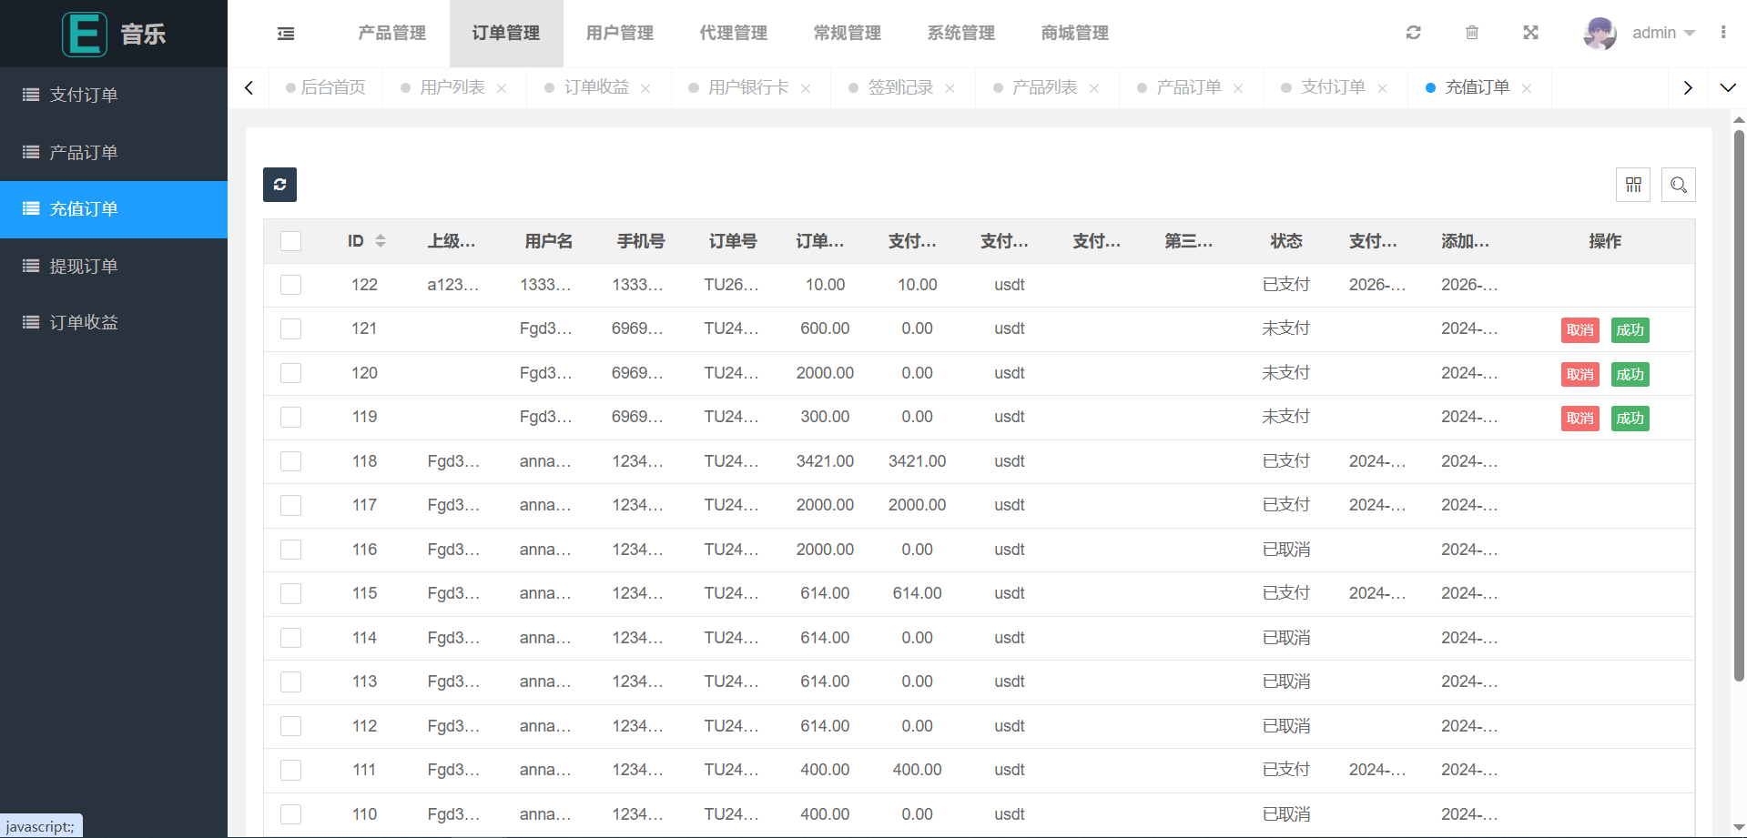Expand the tab list dropdown chevron

tap(1727, 87)
